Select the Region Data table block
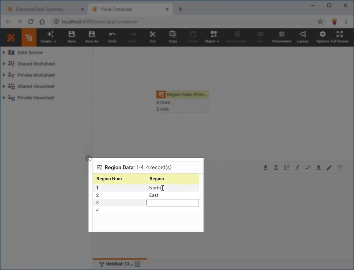Image resolution: width=354 pixels, height=270 pixels. tap(182, 101)
